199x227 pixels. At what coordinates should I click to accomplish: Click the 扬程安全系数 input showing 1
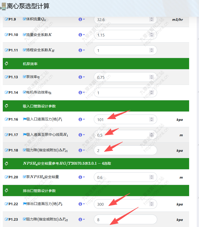coord(125,50)
